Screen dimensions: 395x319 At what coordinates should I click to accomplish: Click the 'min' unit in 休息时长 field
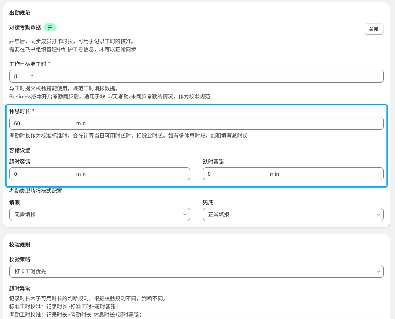point(81,123)
